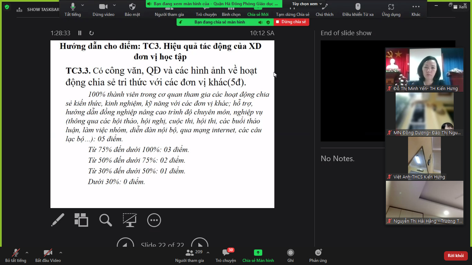
Task: Click Dừng chia sẻ stop sharing button
Action: [x=291, y=22]
